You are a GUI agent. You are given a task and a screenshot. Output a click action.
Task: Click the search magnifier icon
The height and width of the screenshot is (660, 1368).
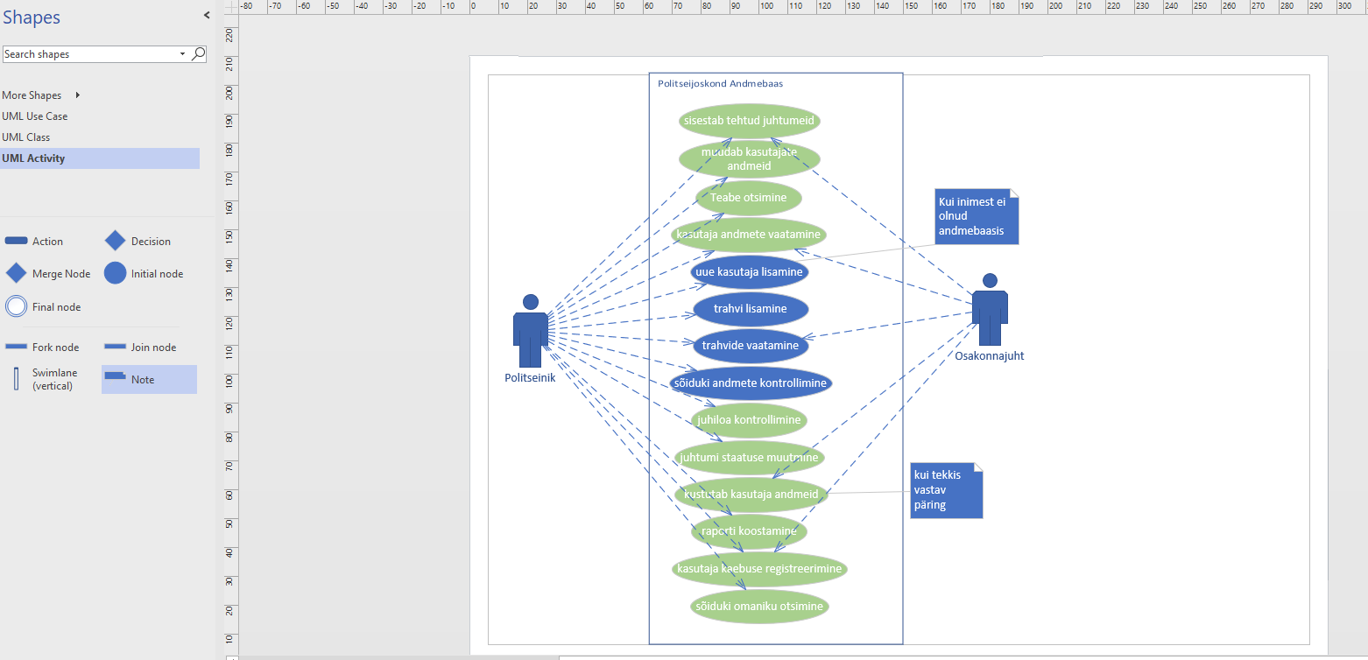[199, 53]
